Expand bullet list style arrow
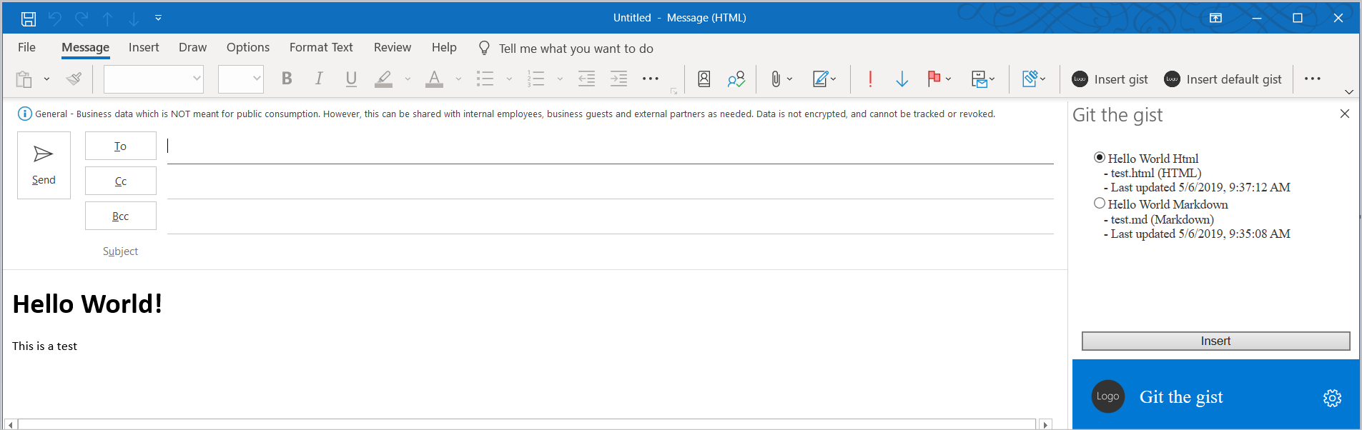The height and width of the screenshot is (430, 1362). point(509,79)
